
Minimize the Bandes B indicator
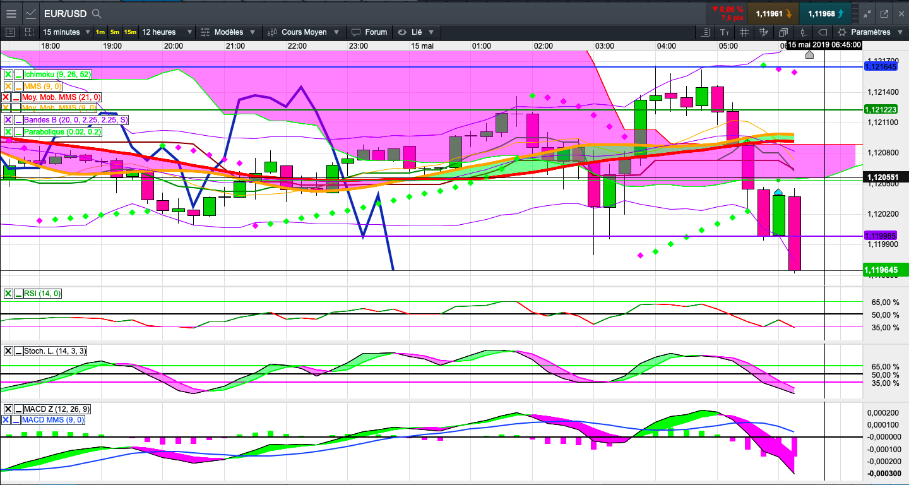pyautogui.click(x=18, y=120)
